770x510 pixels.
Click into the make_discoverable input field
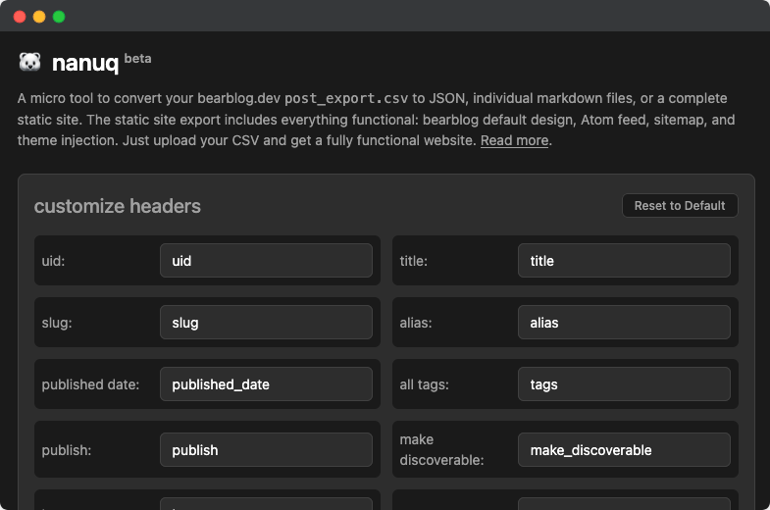[x=624, y=449]
